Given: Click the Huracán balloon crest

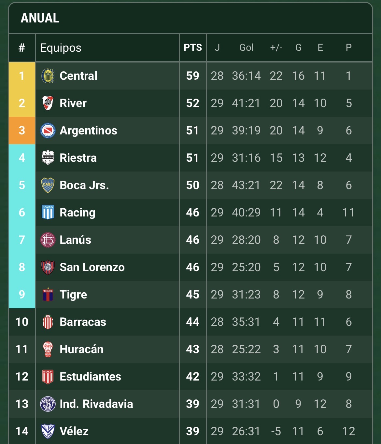Looking at the screenshot, I should point(48,349).
